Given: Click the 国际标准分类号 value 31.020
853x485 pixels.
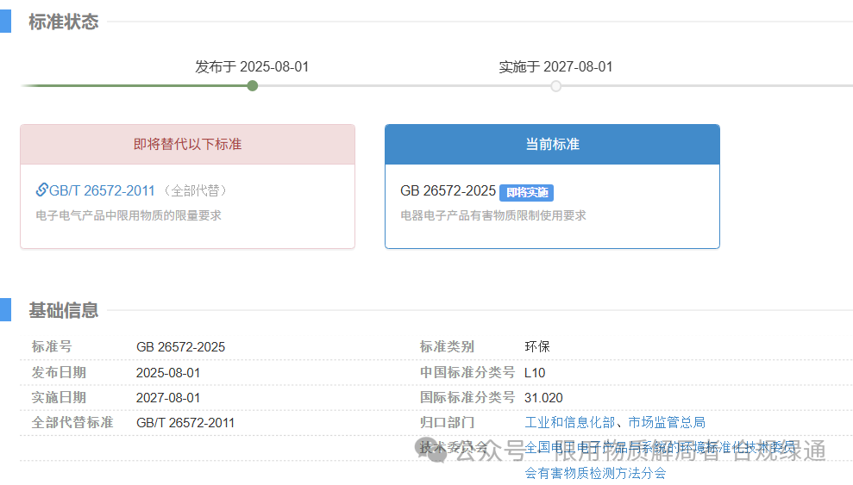Looking at the screenshot, I should [543, 397].
